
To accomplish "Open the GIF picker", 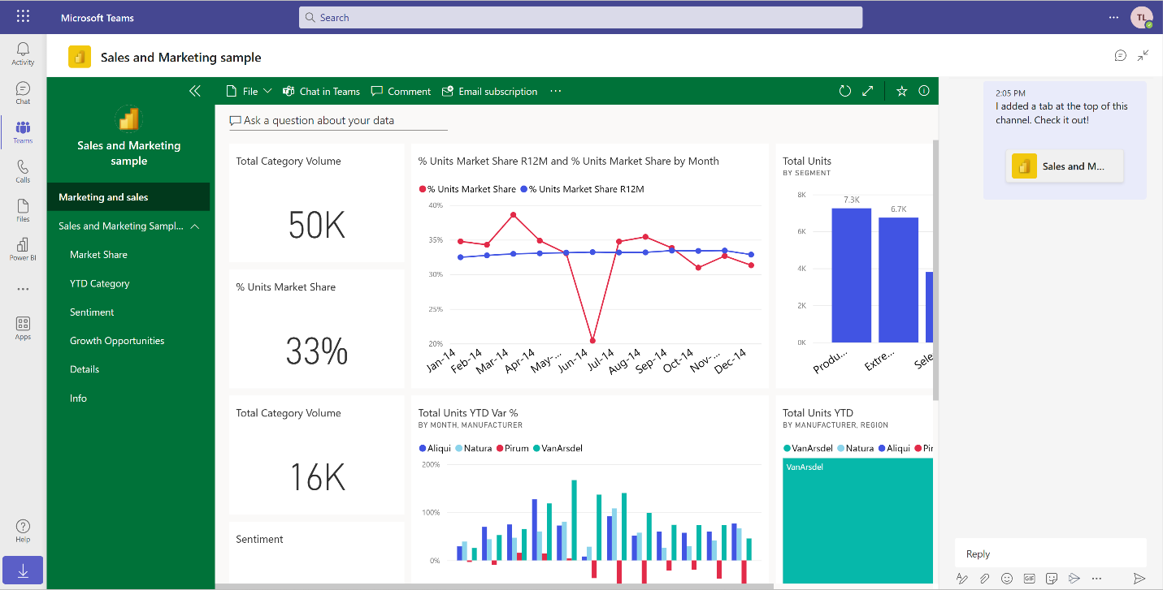I will [x=1030, y=578].
